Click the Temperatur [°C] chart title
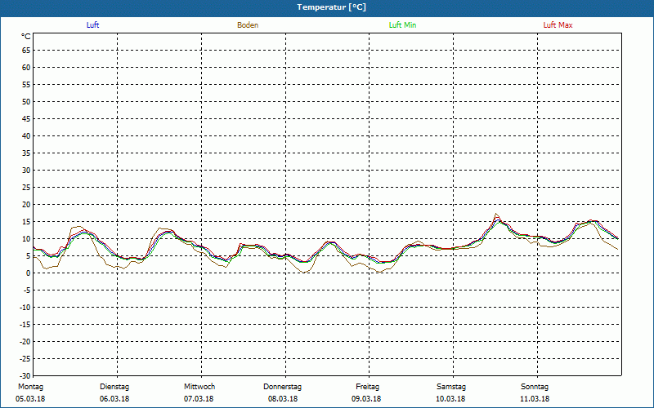Image resolution: width=654 pixels, height=408 pixels. [x=331, y=7]
